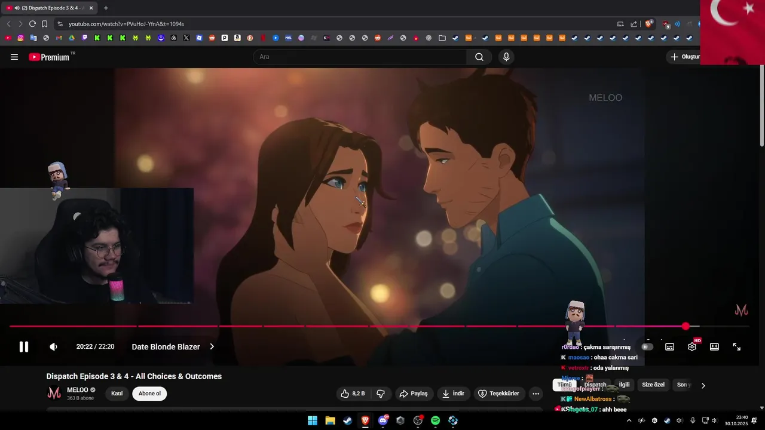Open the MELOO channel name link
The height and width of the screenshot is (430, 765).
click(x=78, y=390)
